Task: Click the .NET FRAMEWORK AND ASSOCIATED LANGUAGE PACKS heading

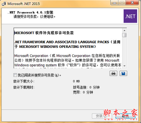Action: click(x=67, y=44)
